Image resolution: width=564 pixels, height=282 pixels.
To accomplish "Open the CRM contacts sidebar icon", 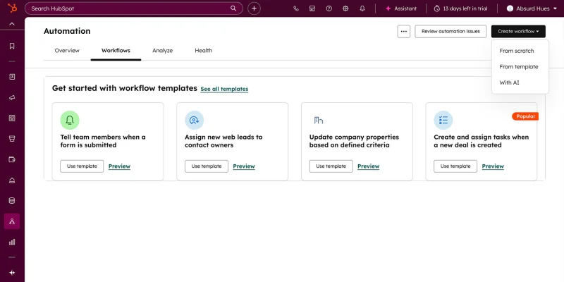I will pyautogui.click(x=12, y=77).
